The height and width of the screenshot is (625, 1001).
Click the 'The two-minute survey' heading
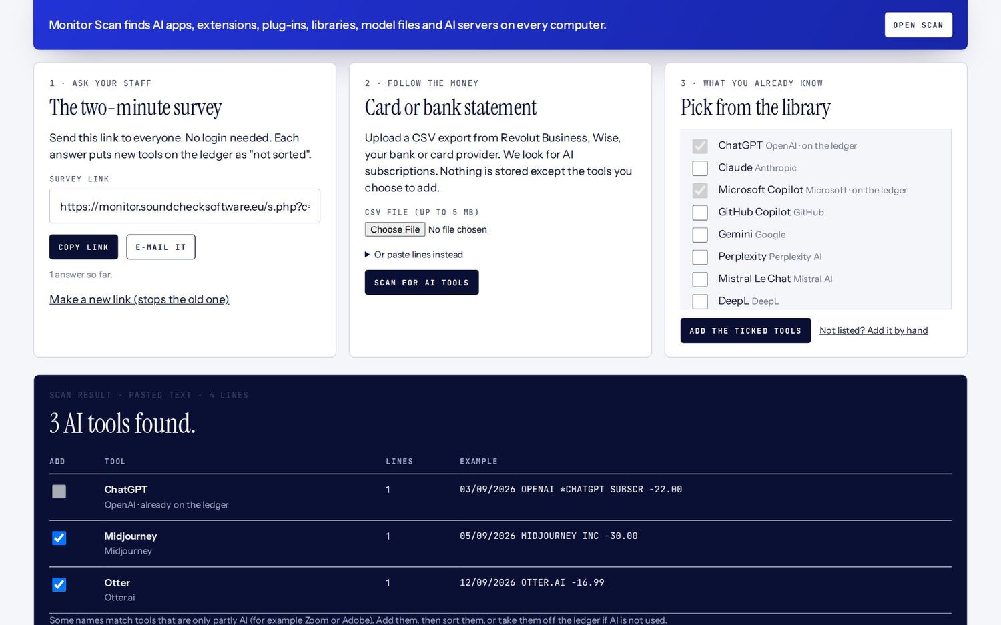tap(135, 107)
